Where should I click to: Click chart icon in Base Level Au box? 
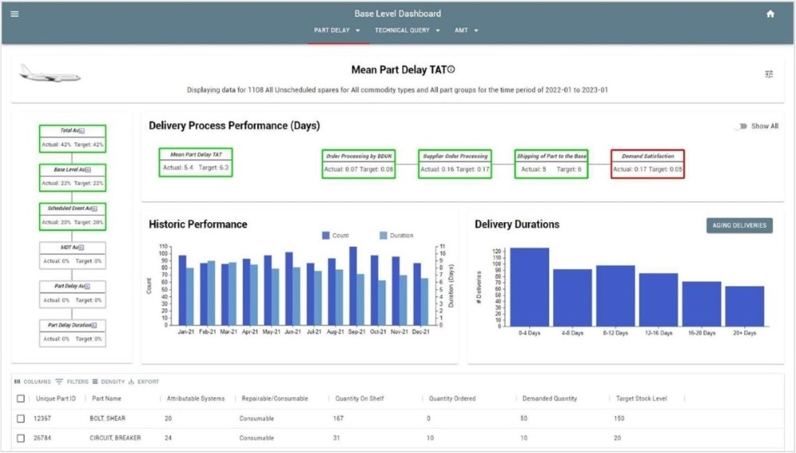[88, 170]
